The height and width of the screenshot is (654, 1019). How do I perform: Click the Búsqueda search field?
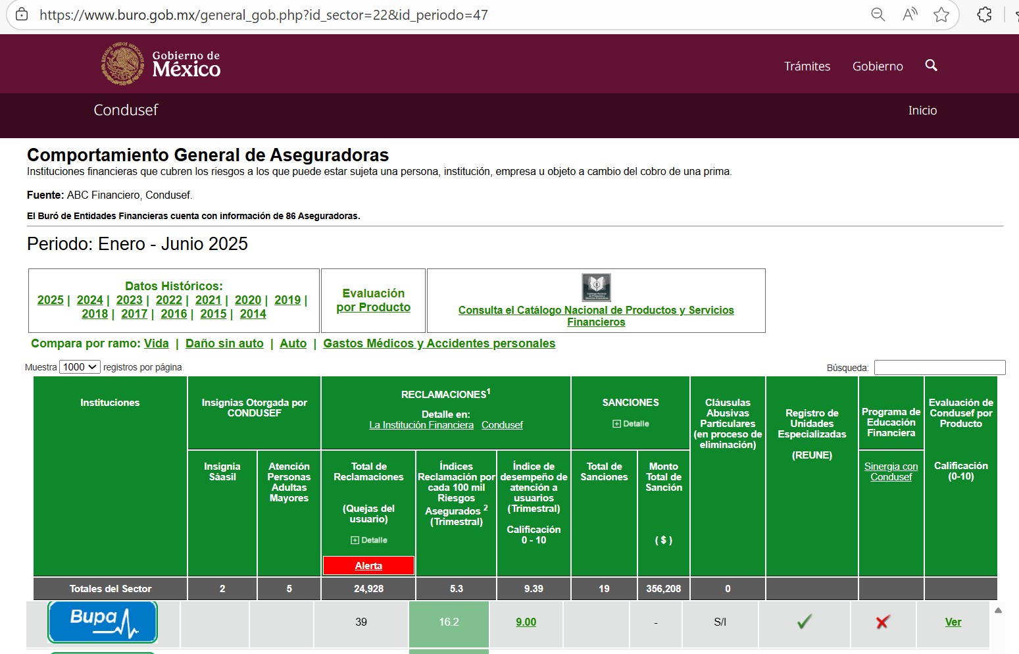pos(939,368)
